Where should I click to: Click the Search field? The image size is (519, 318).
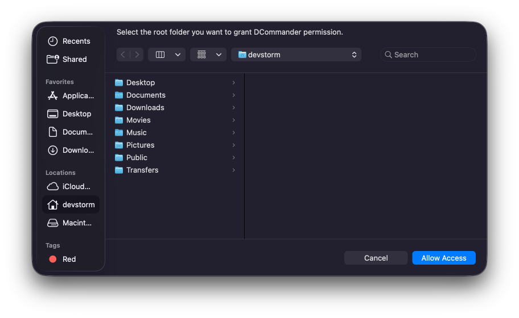[x=428, y=55]
